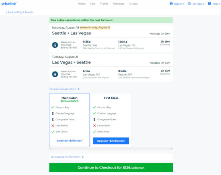Viewport: 221px width, 175px height.
Task: Expand Compare upgrade options
Action: coord(64,89)
